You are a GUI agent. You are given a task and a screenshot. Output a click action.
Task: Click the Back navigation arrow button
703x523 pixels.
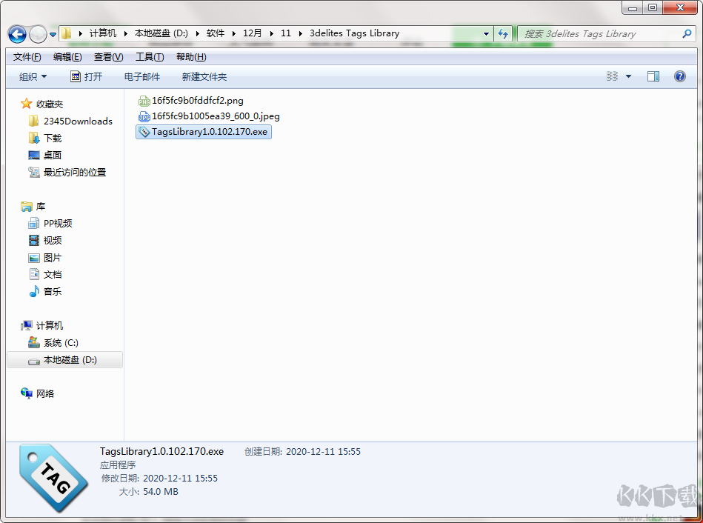click(x=17, y=34)
